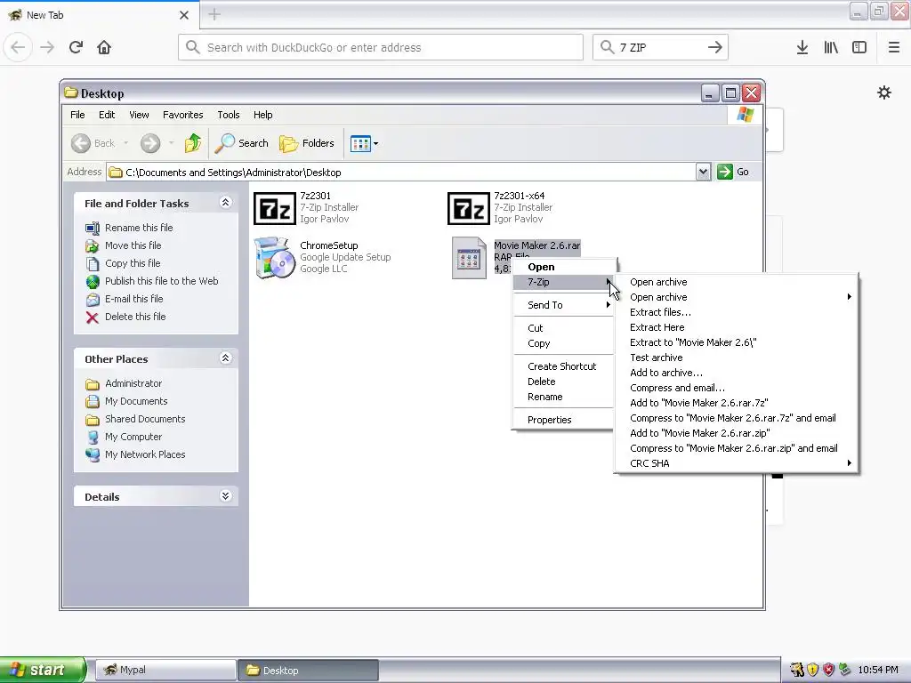Screen dimensions: 911x683
Task: Open the address bar dropdown arrow
Action: 703,172
